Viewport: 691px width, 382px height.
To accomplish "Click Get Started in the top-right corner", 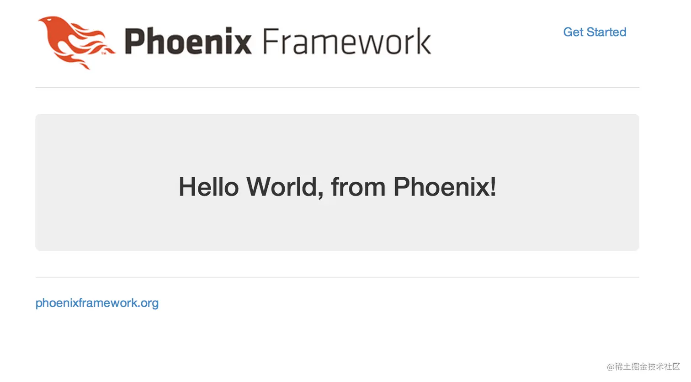I will tap(595, 32).
